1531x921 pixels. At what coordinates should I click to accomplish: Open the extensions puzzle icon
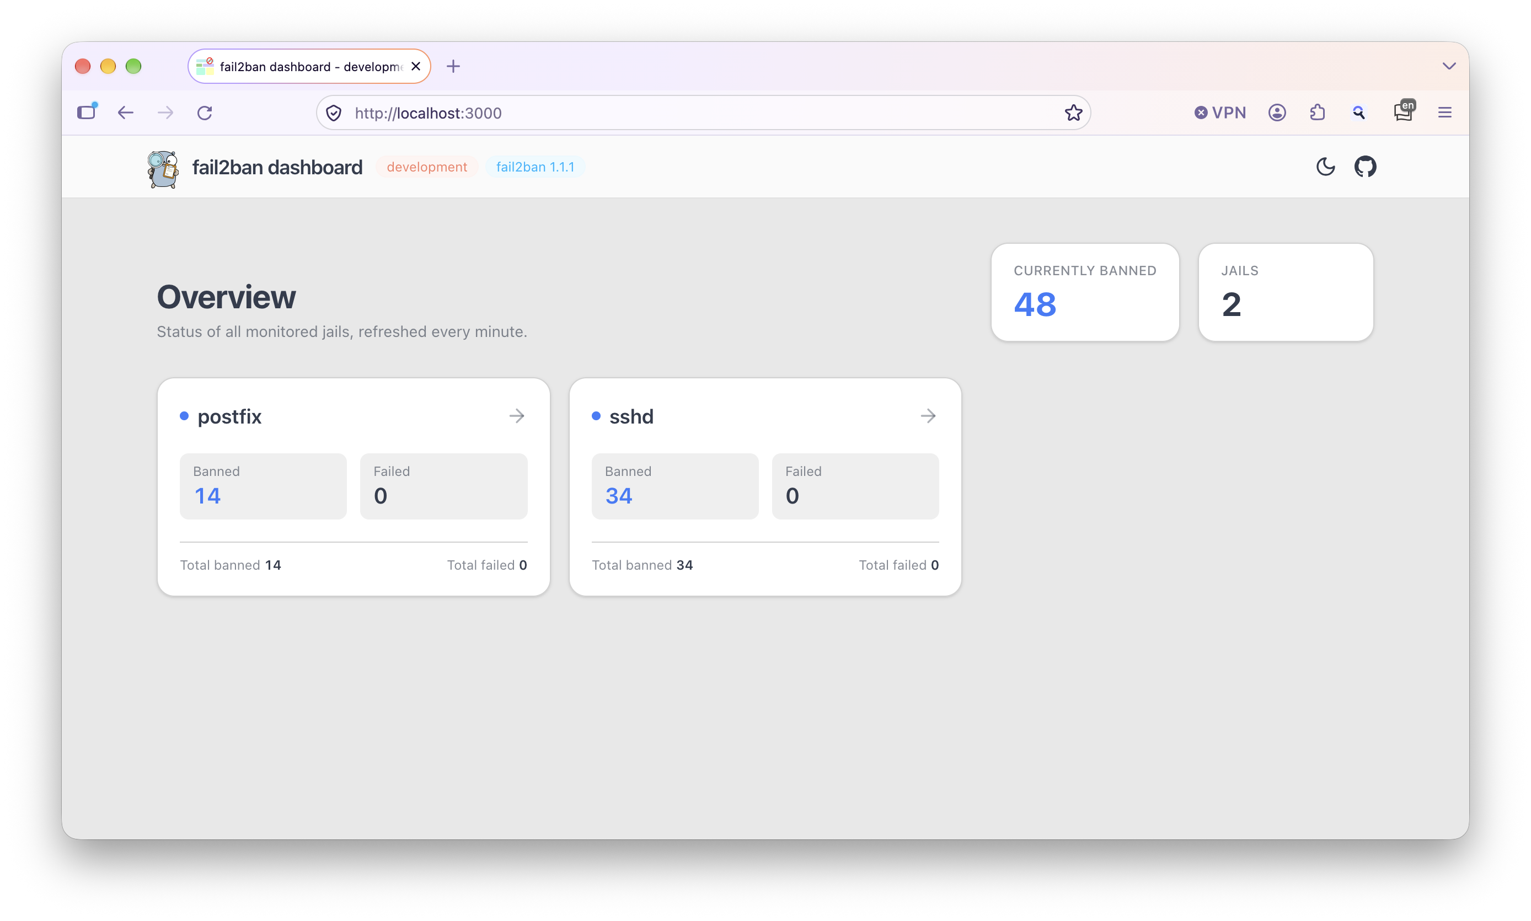(x=1317, y=113)
